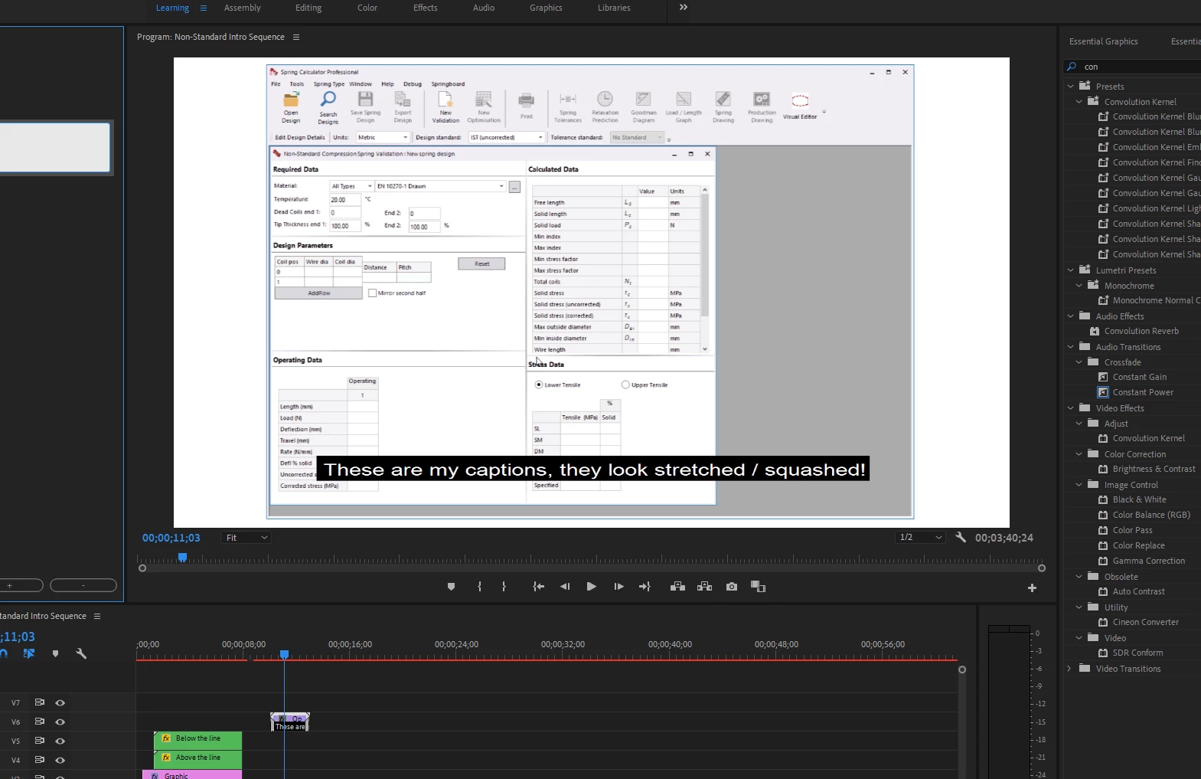Hide track V5 output

60,741
